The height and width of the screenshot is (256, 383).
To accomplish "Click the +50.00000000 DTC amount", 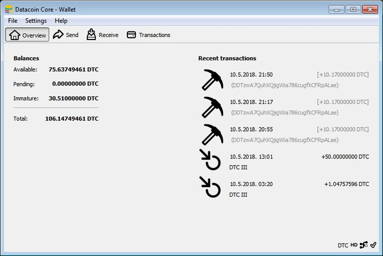I will [x=345, y=157].
